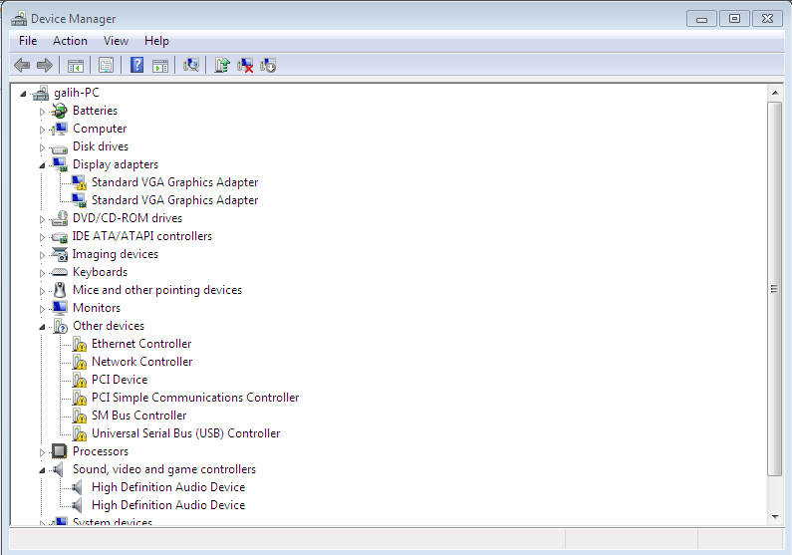This screenshot has height=555, width=792.
Task: Expand Mice and other pointing devices arrow
Action: pos(42,291)
